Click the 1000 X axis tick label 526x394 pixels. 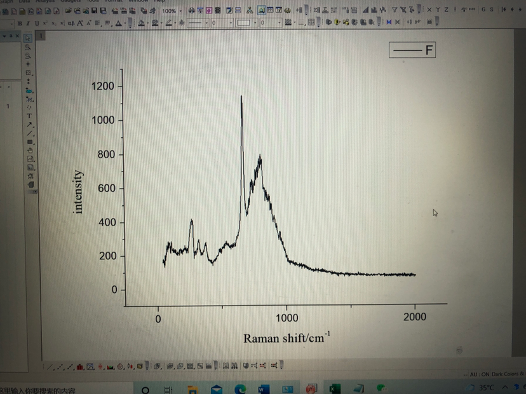[287, 318]
